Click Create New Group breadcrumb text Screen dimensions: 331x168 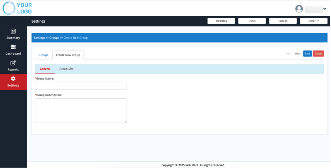[x=76, y=38]
